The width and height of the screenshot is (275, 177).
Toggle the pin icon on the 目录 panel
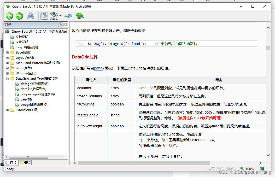(61, 25)
